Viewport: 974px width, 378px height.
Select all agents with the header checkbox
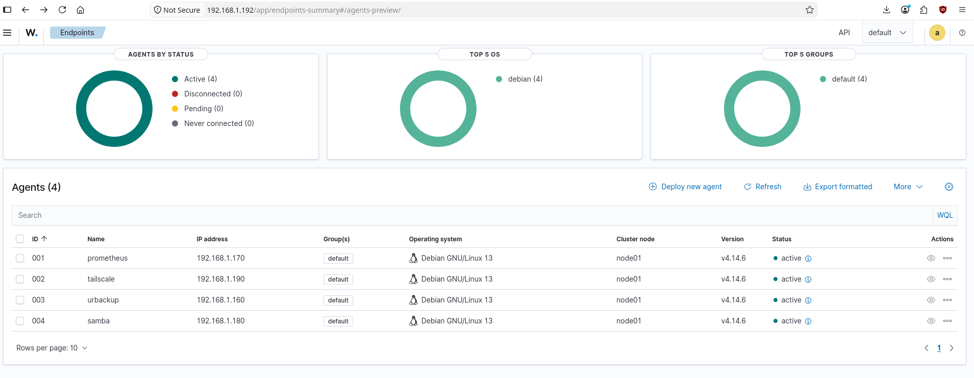click(x=20, y=239)
